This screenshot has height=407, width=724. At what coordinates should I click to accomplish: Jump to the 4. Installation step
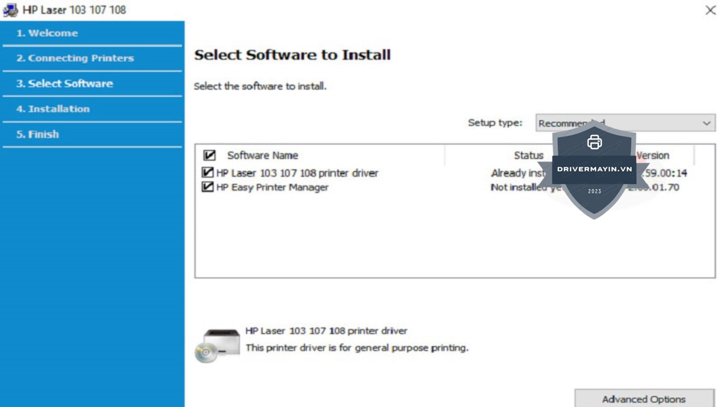click(53, 109)
